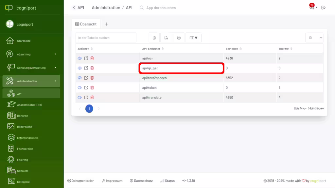The height and width of the screenshot is (188, 335).
Task: Click the eye icon in the api/qr_get row
Action: coord(79,68)
